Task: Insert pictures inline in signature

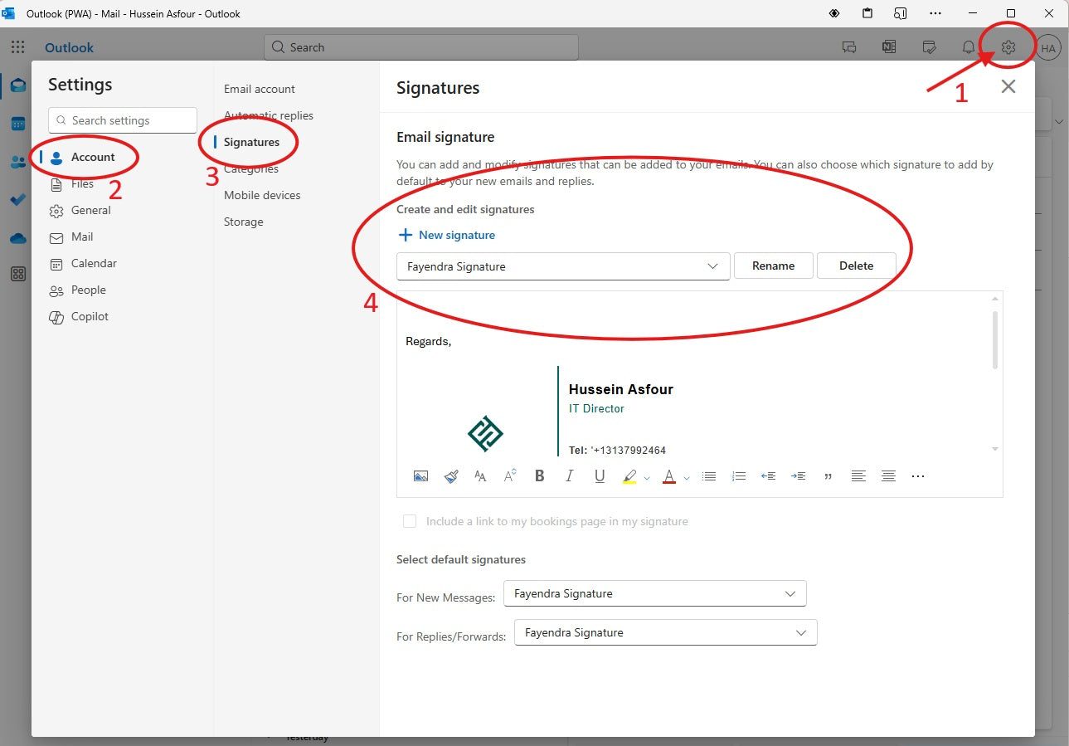Action: click(x=420, y=476)
